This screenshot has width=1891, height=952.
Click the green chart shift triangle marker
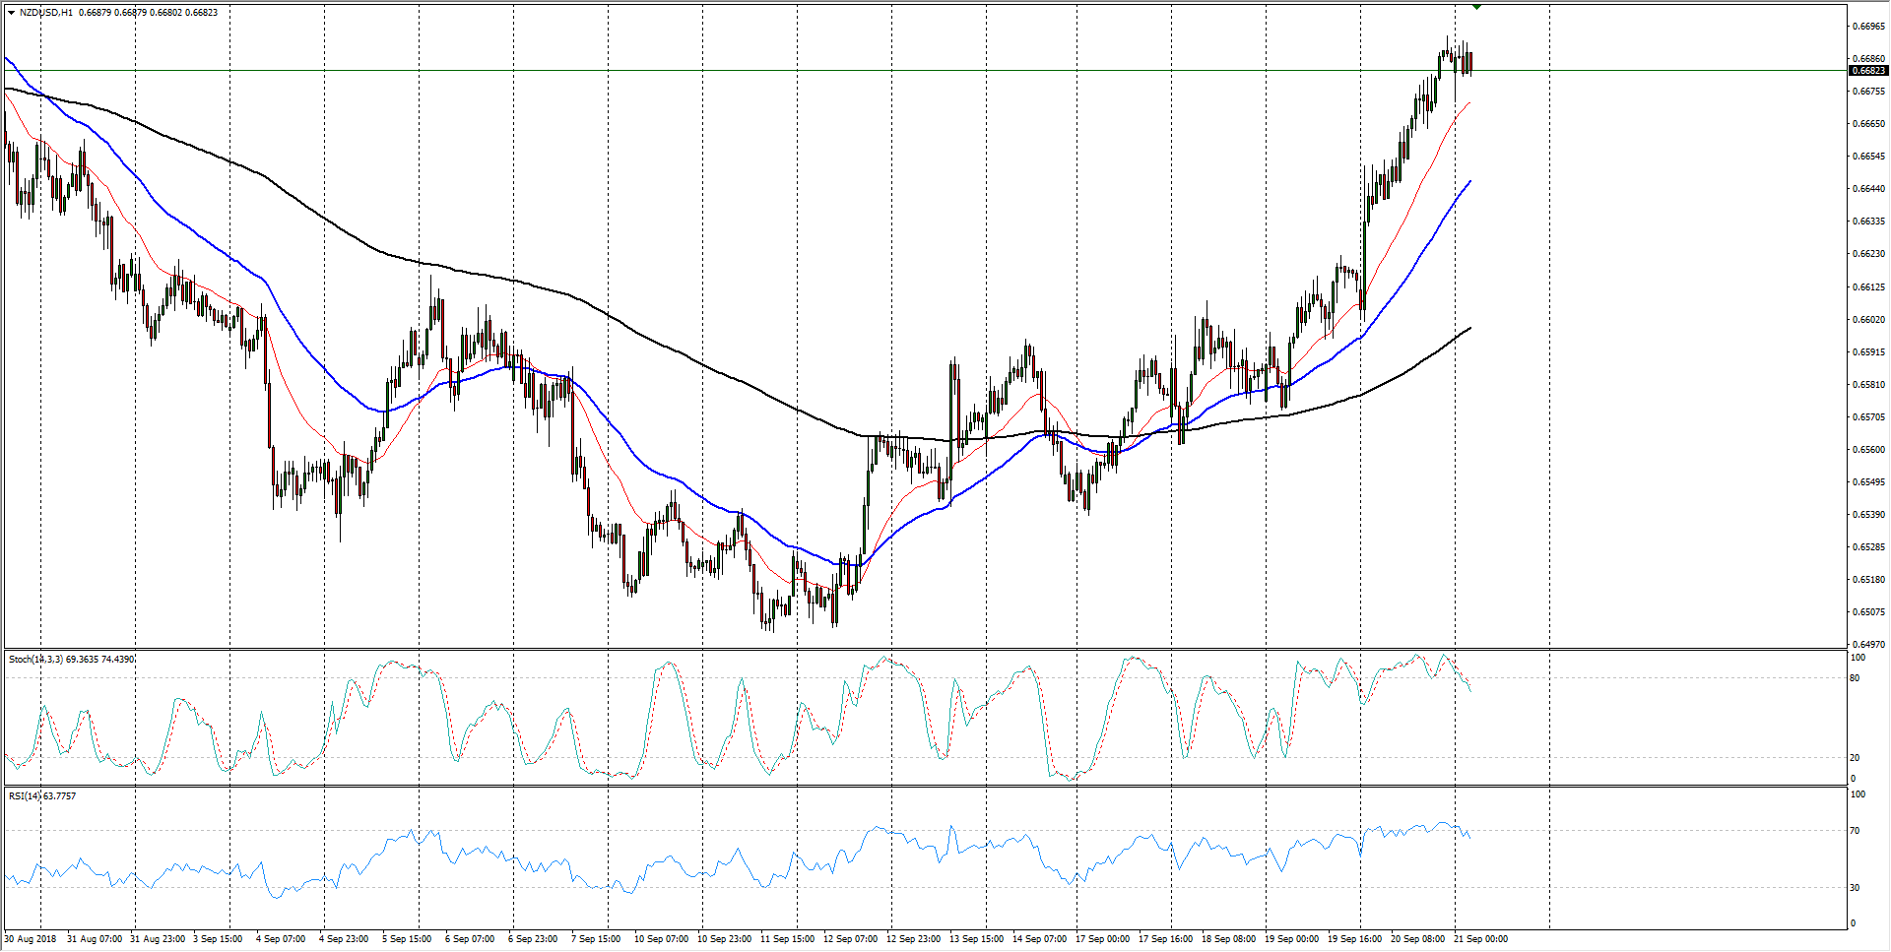[1476, 7]
